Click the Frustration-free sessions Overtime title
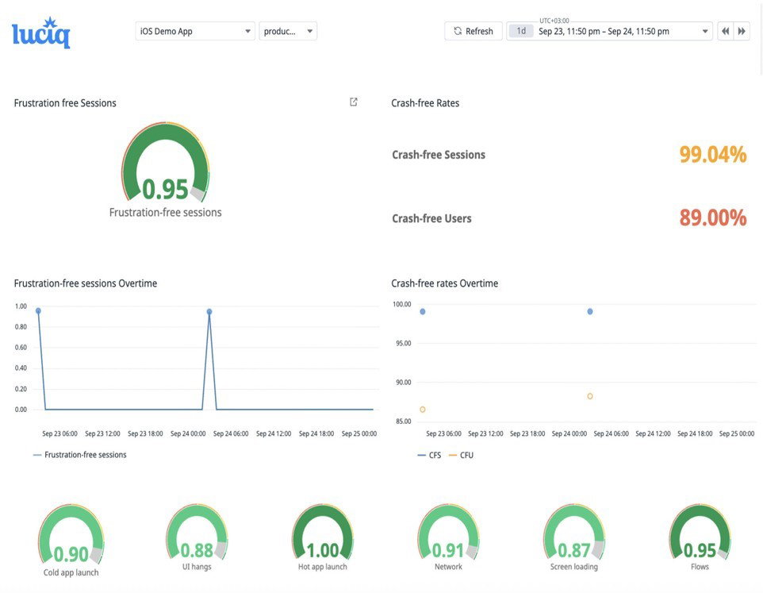 86,283
